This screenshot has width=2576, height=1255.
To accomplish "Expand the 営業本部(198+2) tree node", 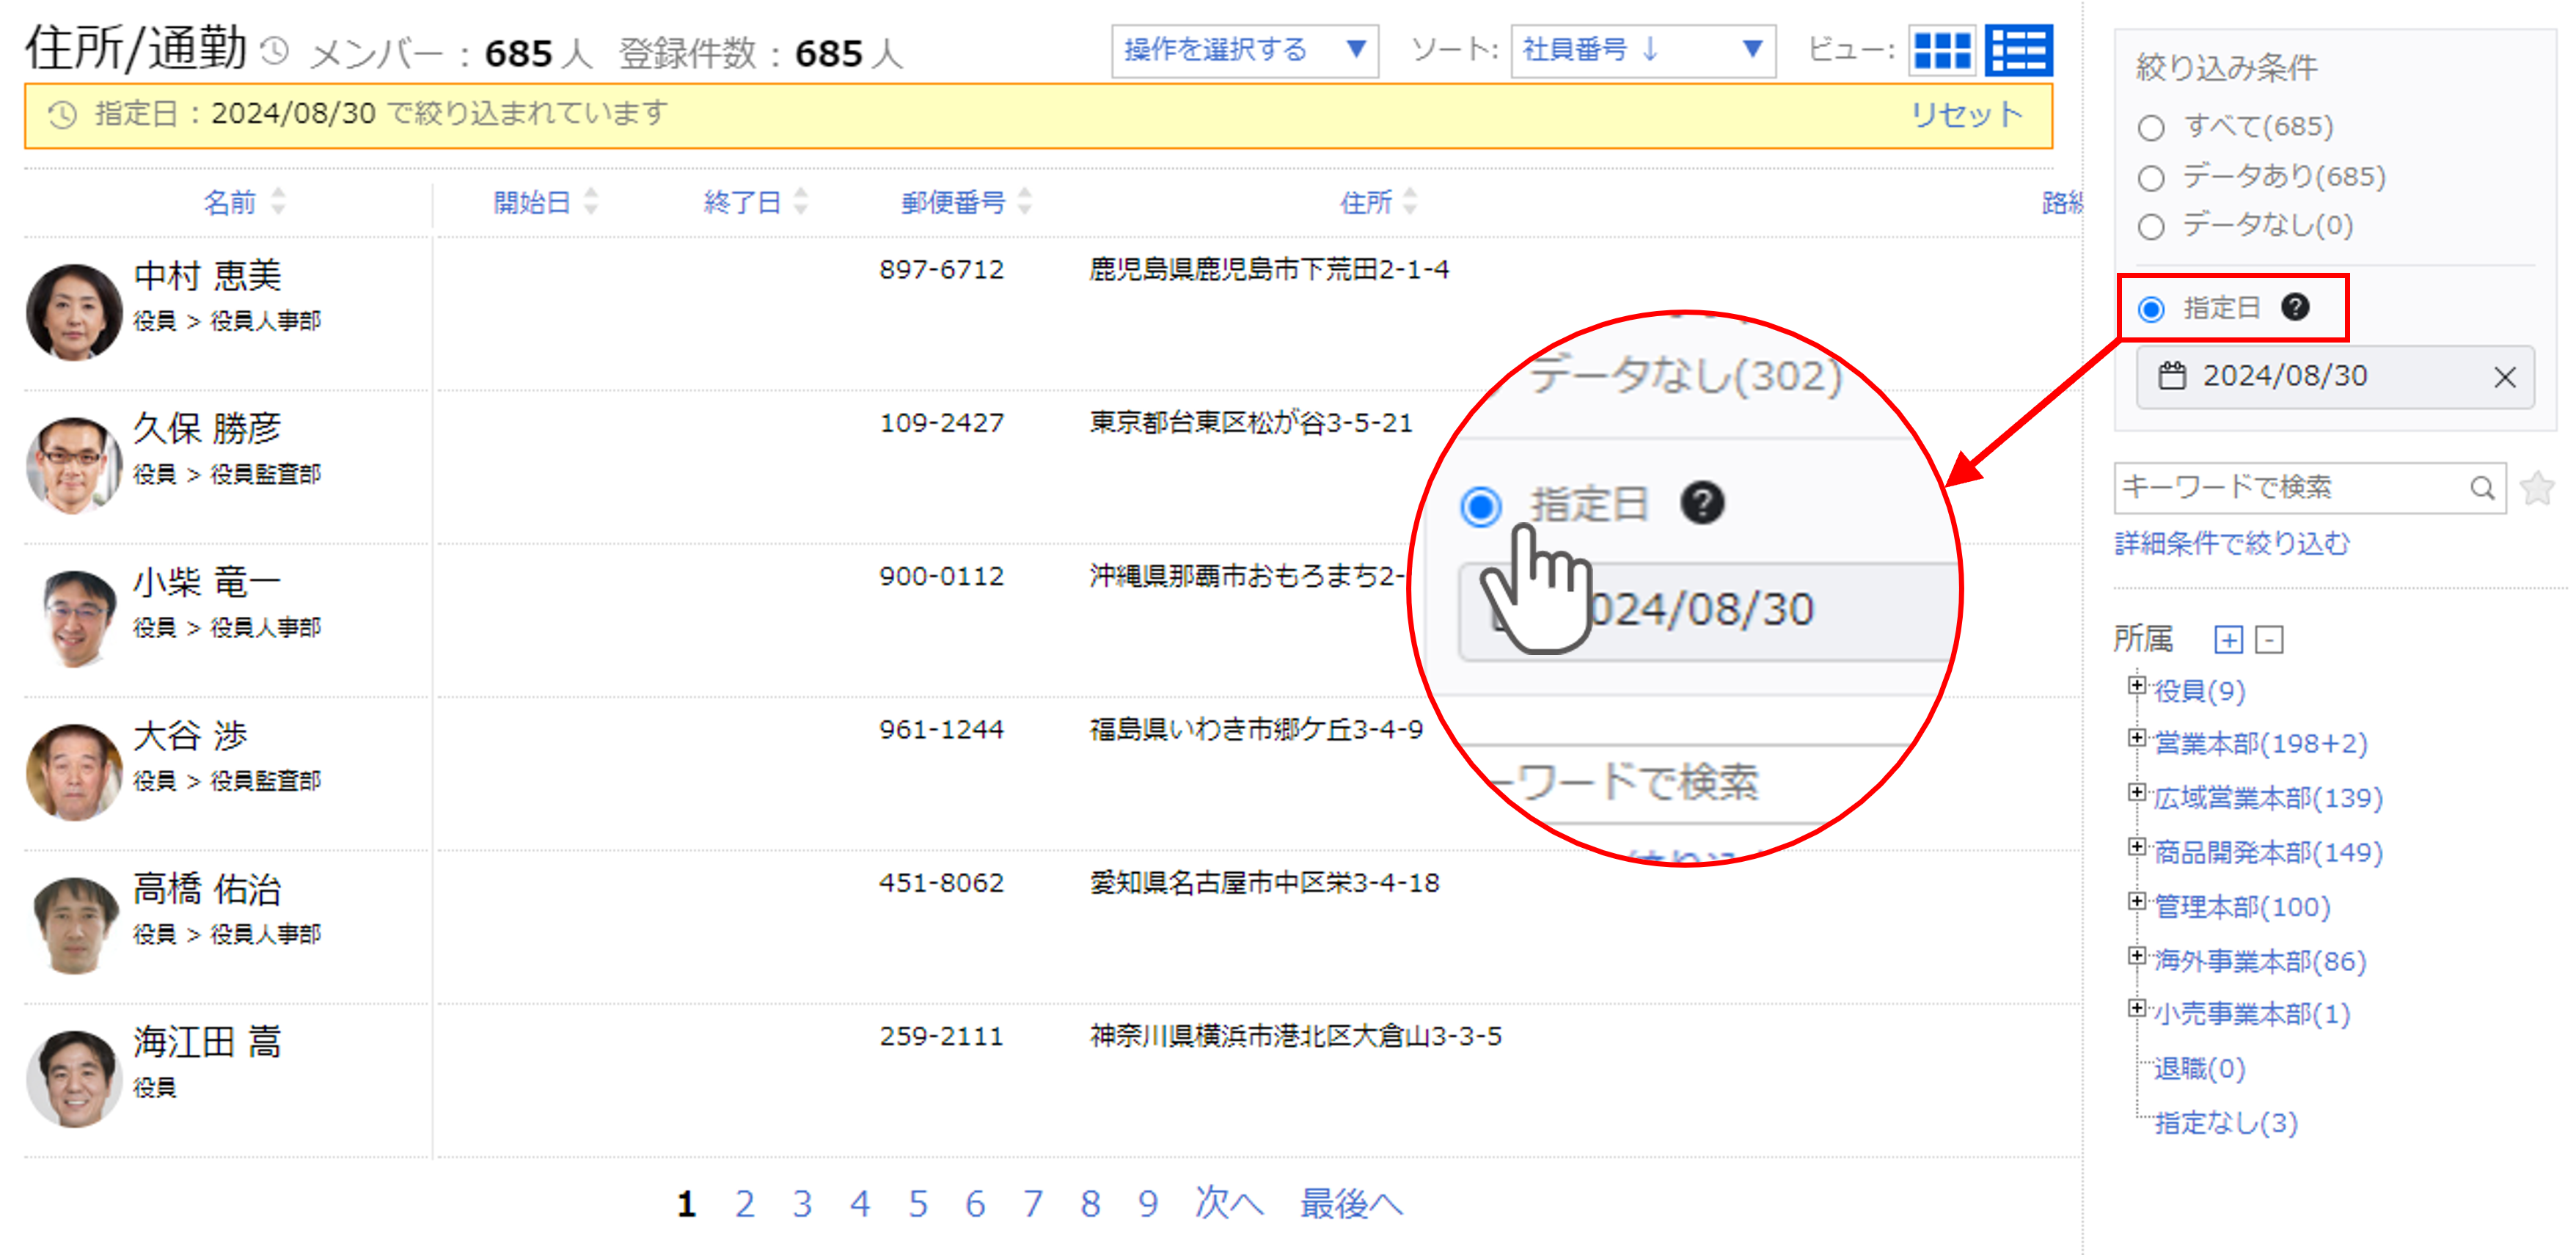I will [x=2137, y=739].
